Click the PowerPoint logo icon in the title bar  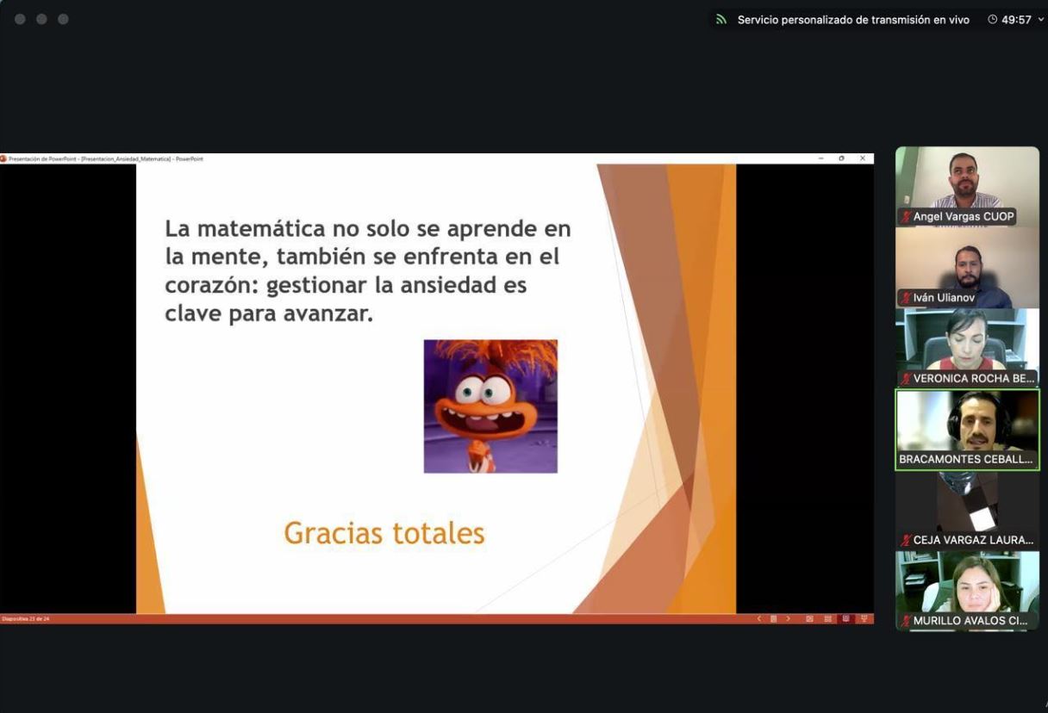click(x=3, y=158)
